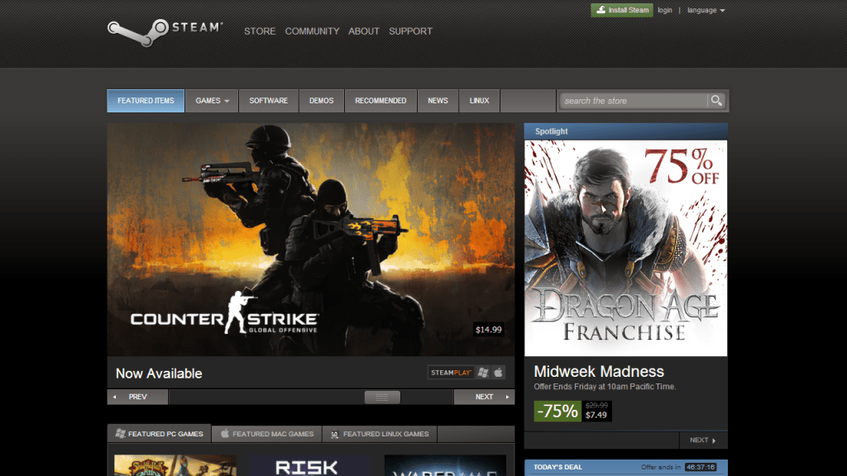
Task: Open the Community menu
Action: [312, 31]
